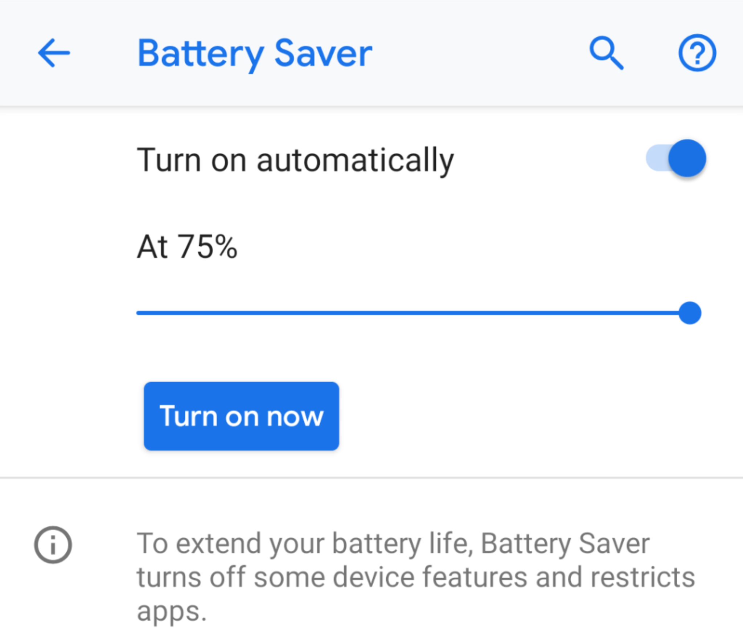This screenshot has width=743, height=640.
Task: Click the left end of the slider track
Action: click(x=139, y=313)
